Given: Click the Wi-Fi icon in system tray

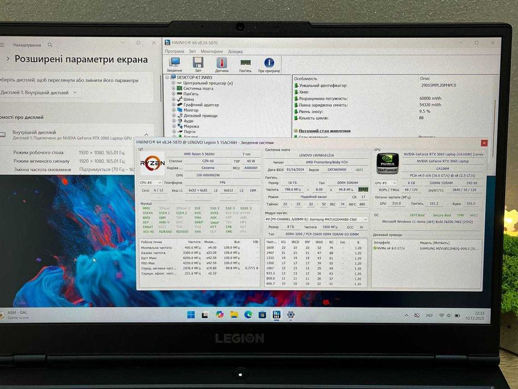Looking at the screenshot, I should (441, 316).
